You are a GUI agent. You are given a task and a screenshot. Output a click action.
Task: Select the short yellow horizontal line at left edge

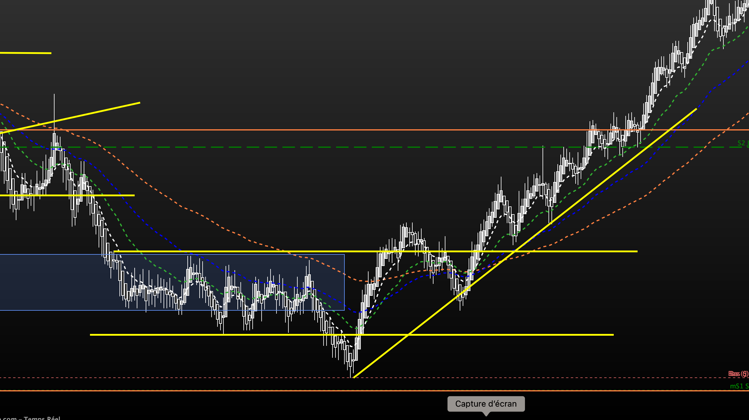113,195
